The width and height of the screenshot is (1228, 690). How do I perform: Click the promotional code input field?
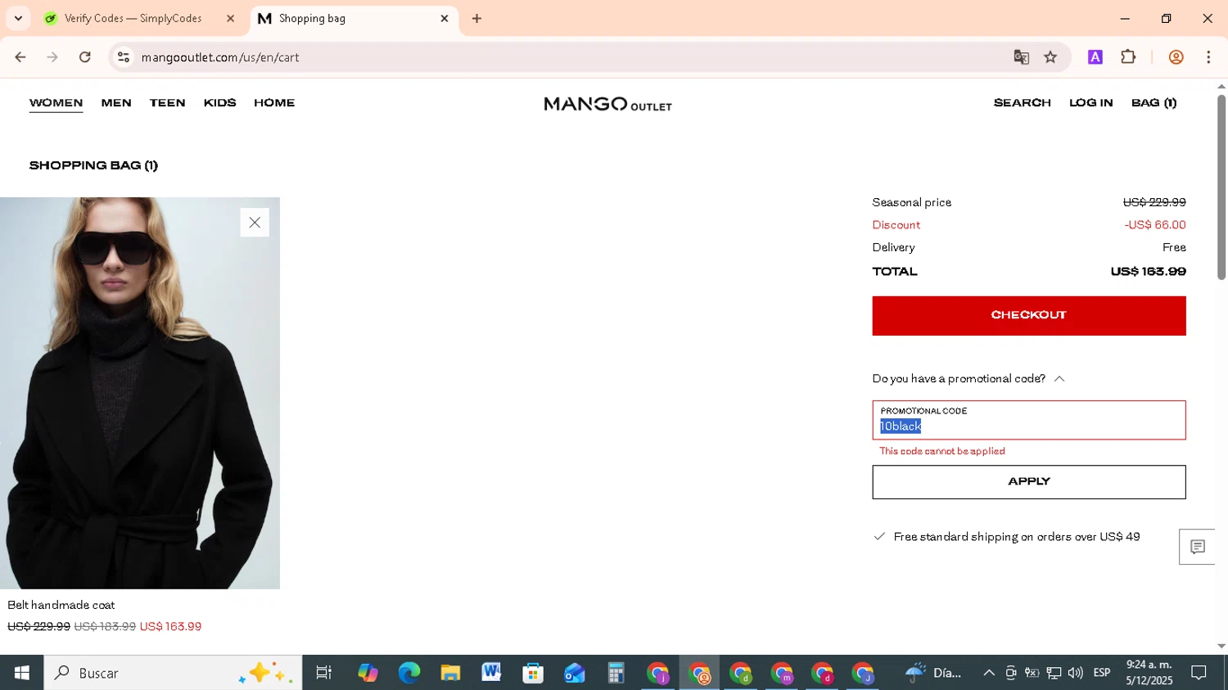[1028, 420]
